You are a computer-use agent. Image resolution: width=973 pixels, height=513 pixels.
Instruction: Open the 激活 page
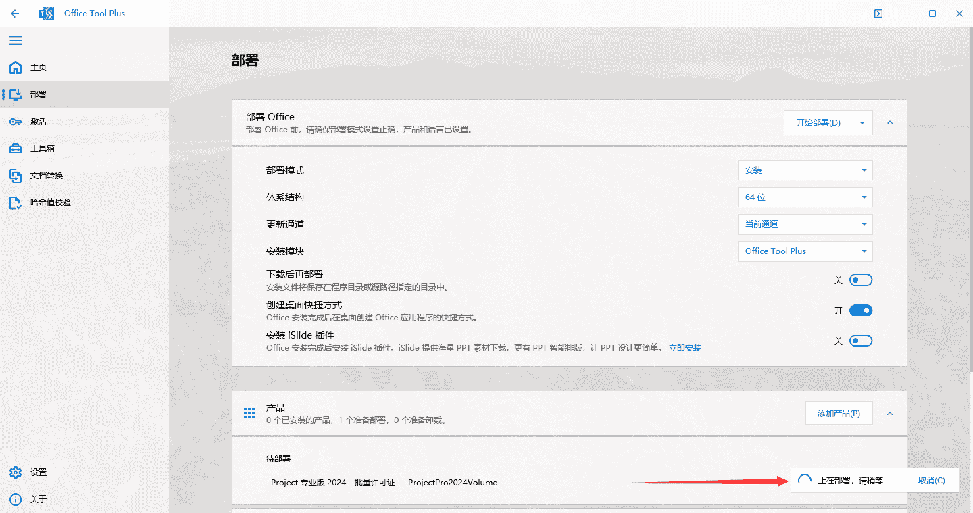coord(84,122)
